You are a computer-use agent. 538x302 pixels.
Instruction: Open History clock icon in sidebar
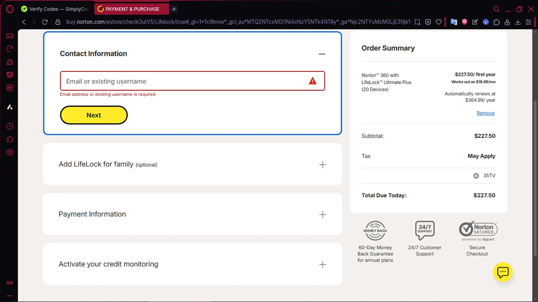click(10, 126)
